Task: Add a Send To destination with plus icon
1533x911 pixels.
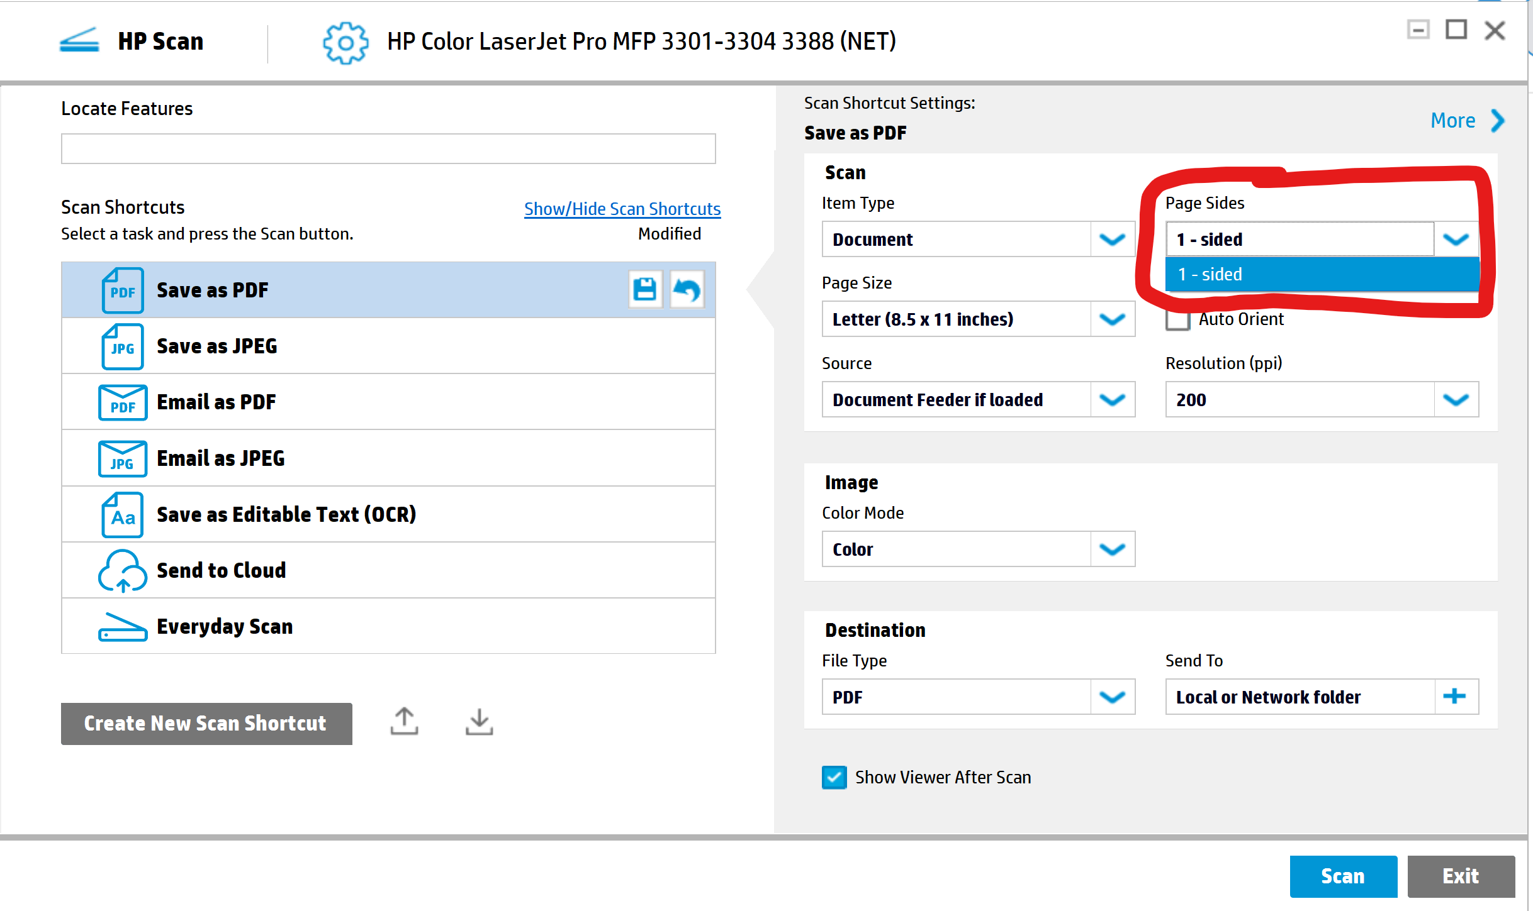Action: coord(1455,697)
